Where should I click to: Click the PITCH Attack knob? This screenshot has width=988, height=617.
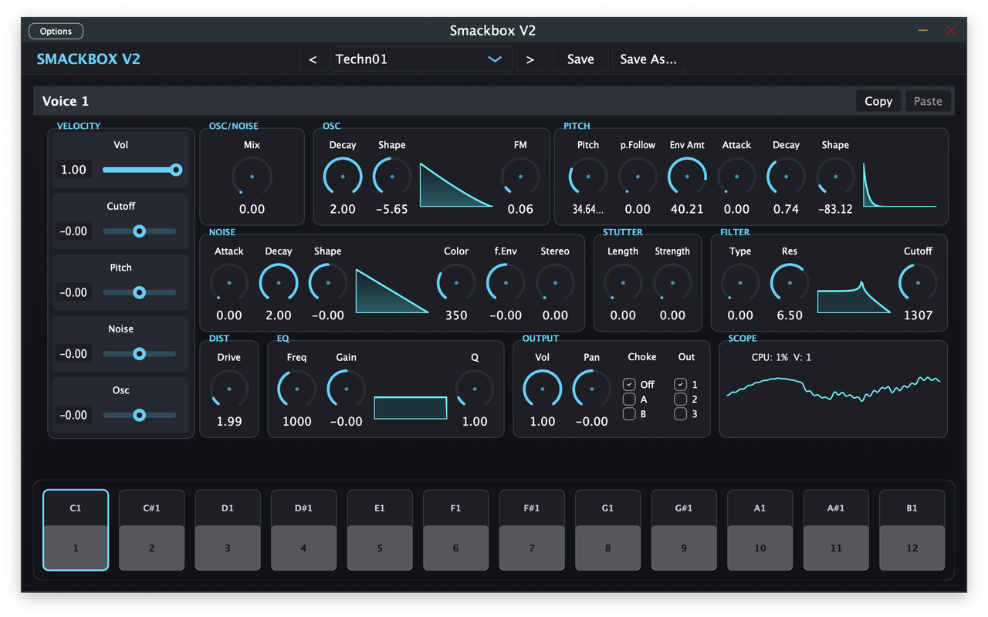click(736, 177)
